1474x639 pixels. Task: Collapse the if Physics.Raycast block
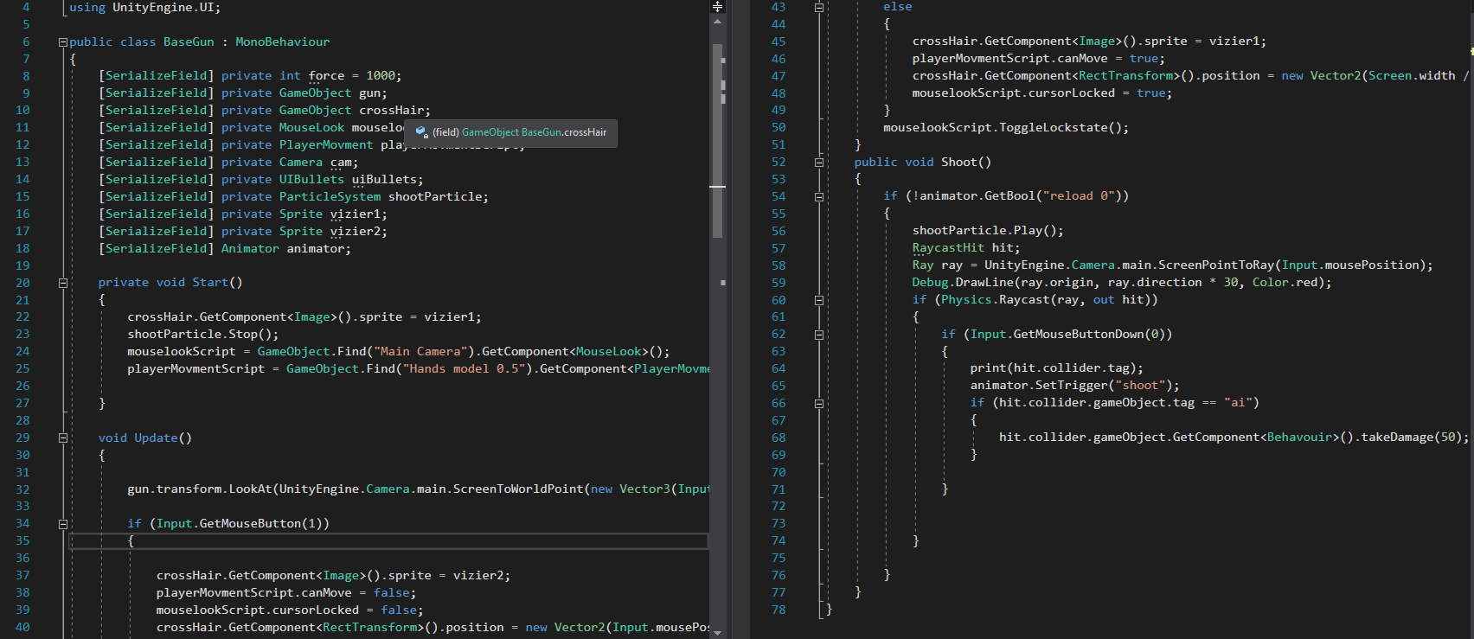(818, 300)
